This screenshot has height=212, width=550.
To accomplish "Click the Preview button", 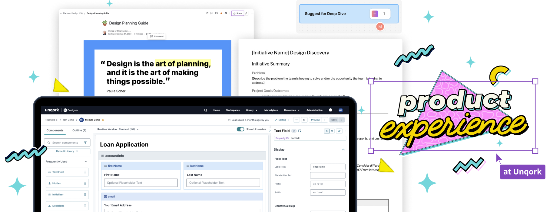I will coord(315,120).
